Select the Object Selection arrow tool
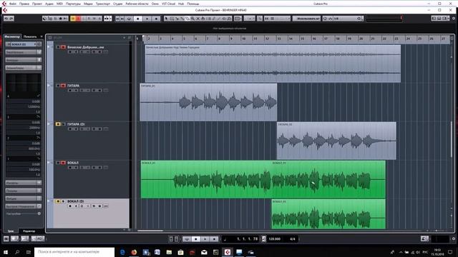 point(166,19)
